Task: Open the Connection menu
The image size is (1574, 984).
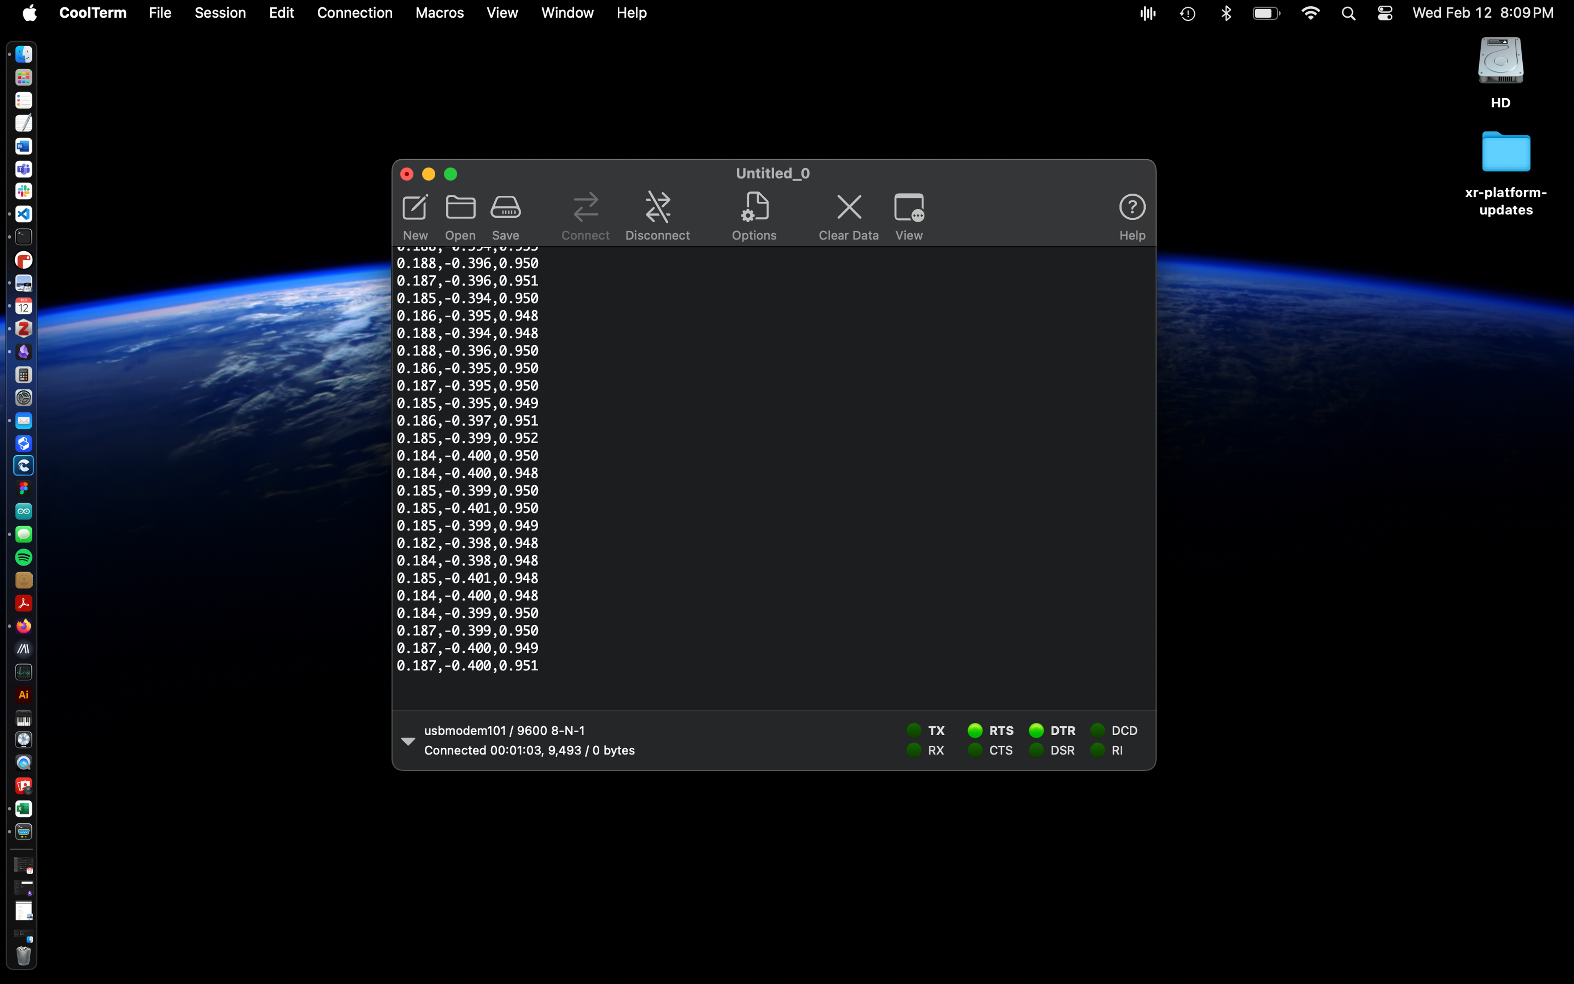Action: (355, 13)
